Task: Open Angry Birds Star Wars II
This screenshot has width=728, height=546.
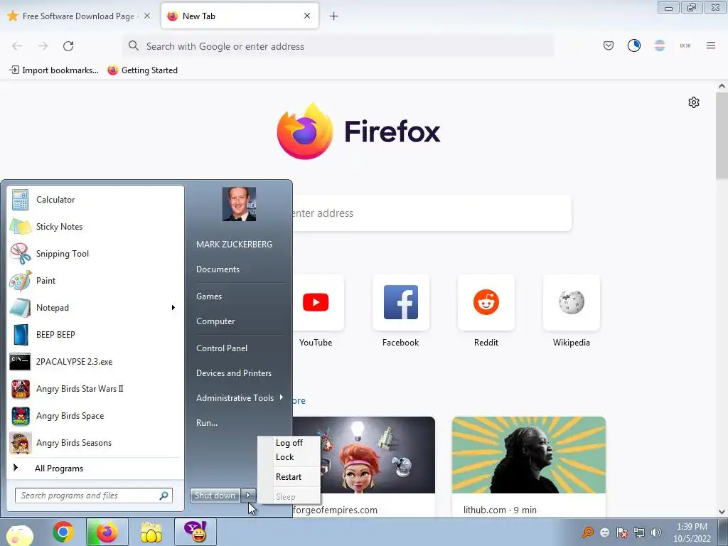Action: point(95,389)
